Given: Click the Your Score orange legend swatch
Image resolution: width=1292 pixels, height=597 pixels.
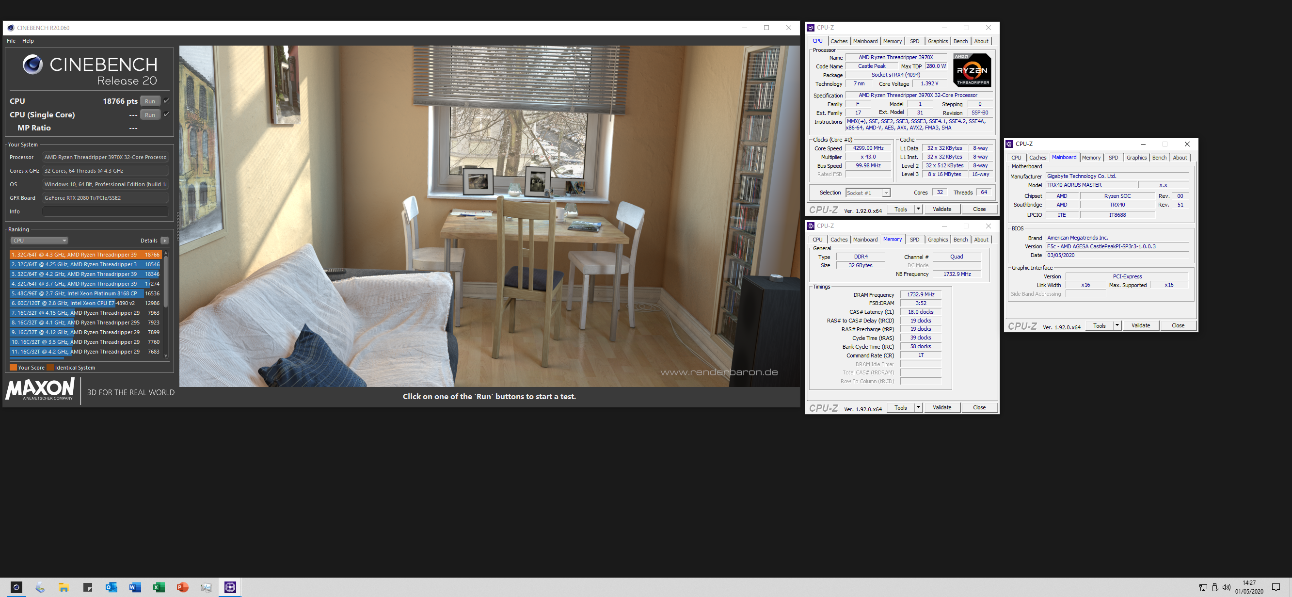Looking at the screenshot, I should [x=13, y=368].
